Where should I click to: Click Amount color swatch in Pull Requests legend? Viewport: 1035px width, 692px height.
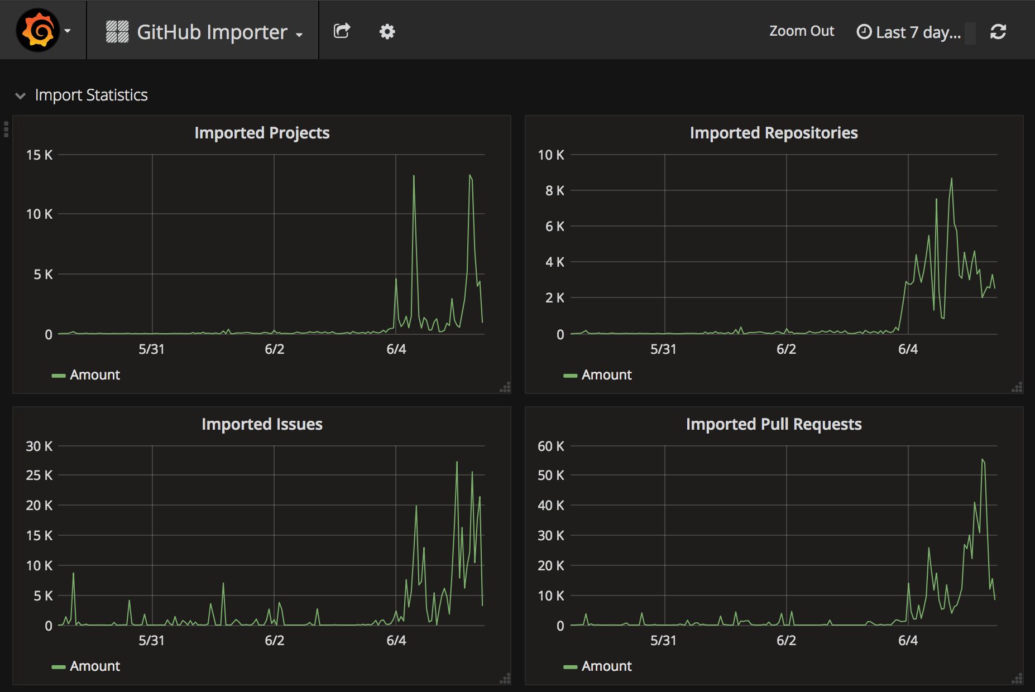570,667
